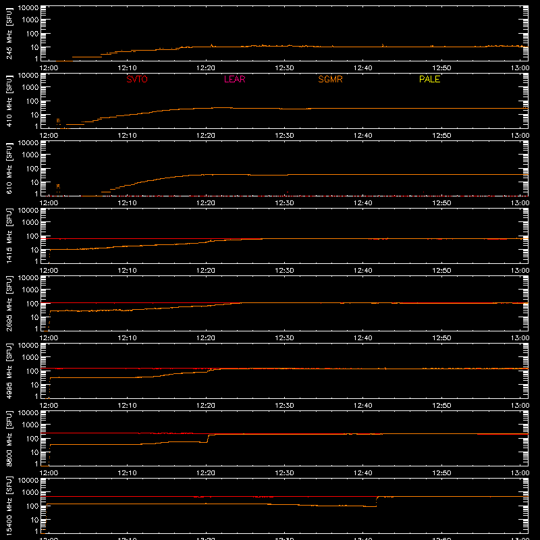Click the magenta LEAR station label
Screen dimensions: 540x540
234,79
